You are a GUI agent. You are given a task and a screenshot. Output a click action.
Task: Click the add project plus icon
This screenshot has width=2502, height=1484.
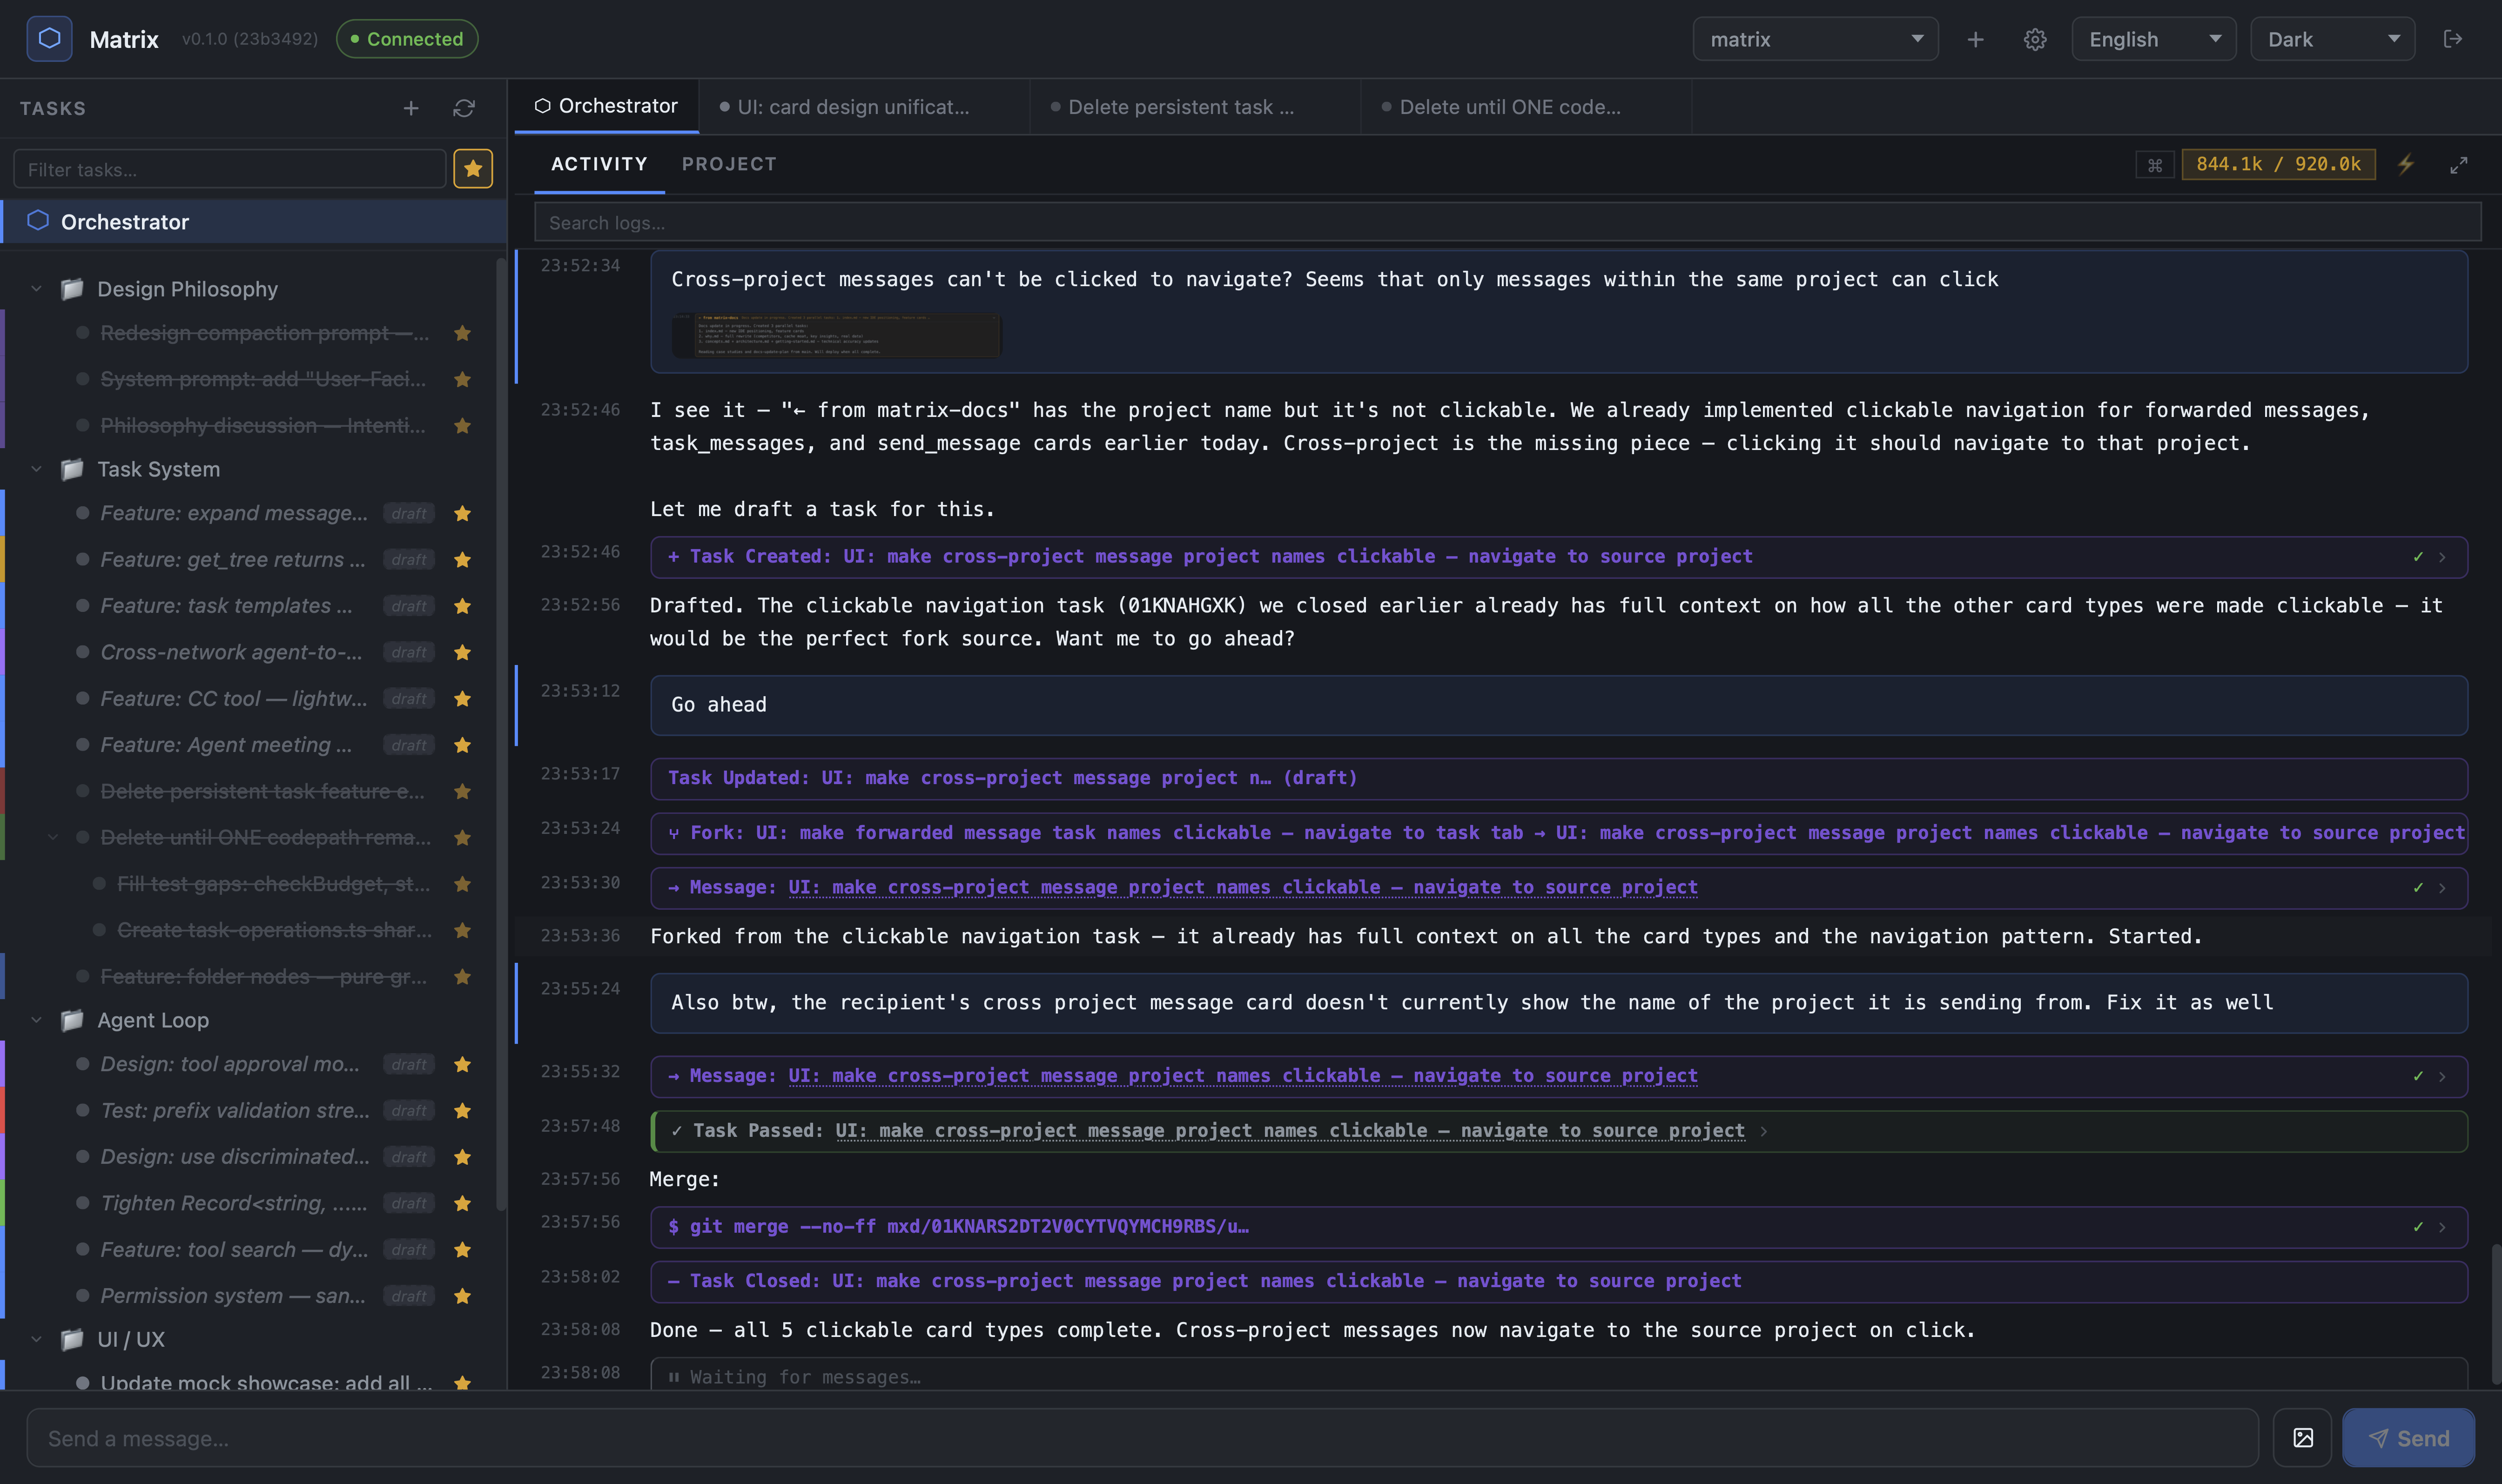[x=1975, y=39]
